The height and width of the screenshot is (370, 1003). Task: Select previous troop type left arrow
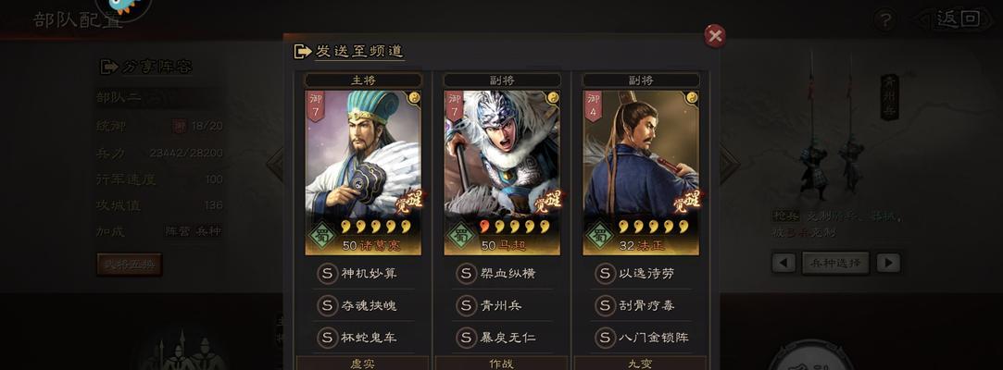point(784,263)
